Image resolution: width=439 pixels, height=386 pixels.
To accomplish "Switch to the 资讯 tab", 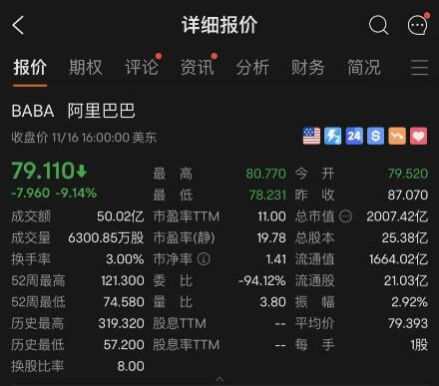I will click(x=198, y=68).
